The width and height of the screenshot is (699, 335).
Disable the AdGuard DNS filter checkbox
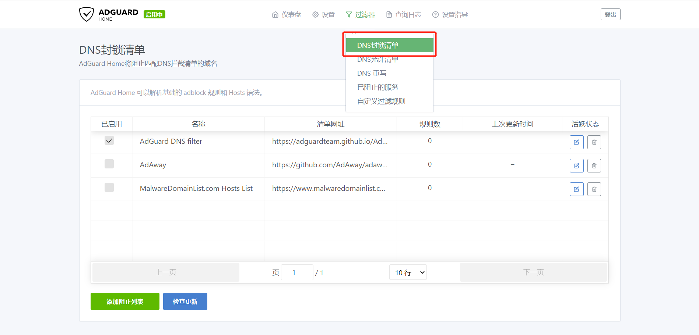(x=109, y=140)
